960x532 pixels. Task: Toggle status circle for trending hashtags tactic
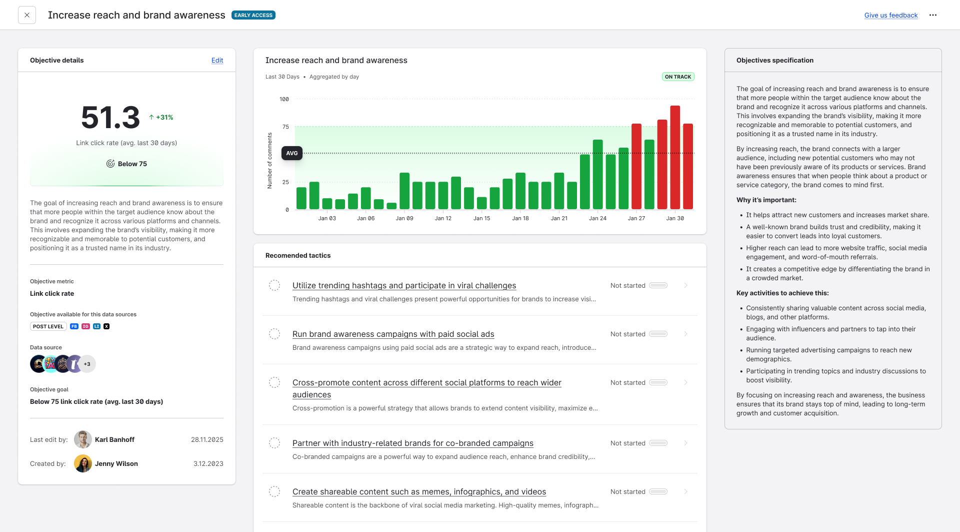click(274, 285)
